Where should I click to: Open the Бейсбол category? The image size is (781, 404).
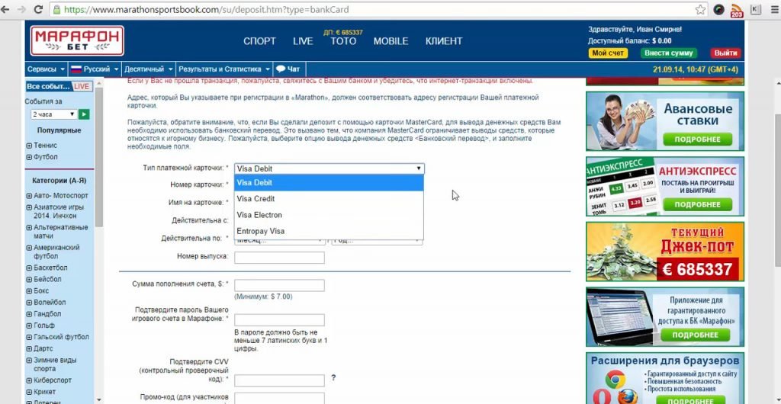47,279
